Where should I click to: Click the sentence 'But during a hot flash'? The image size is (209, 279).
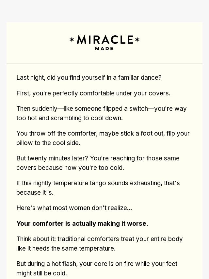pos(97,264)
